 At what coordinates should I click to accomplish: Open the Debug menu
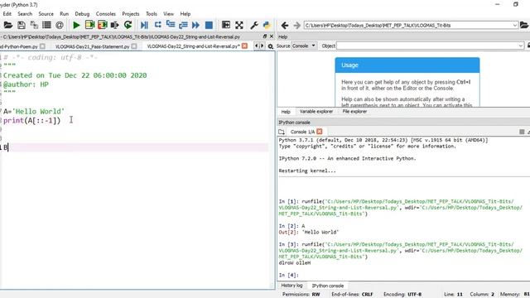[82, 14]
